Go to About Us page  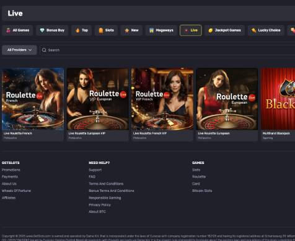coord(9,184)
